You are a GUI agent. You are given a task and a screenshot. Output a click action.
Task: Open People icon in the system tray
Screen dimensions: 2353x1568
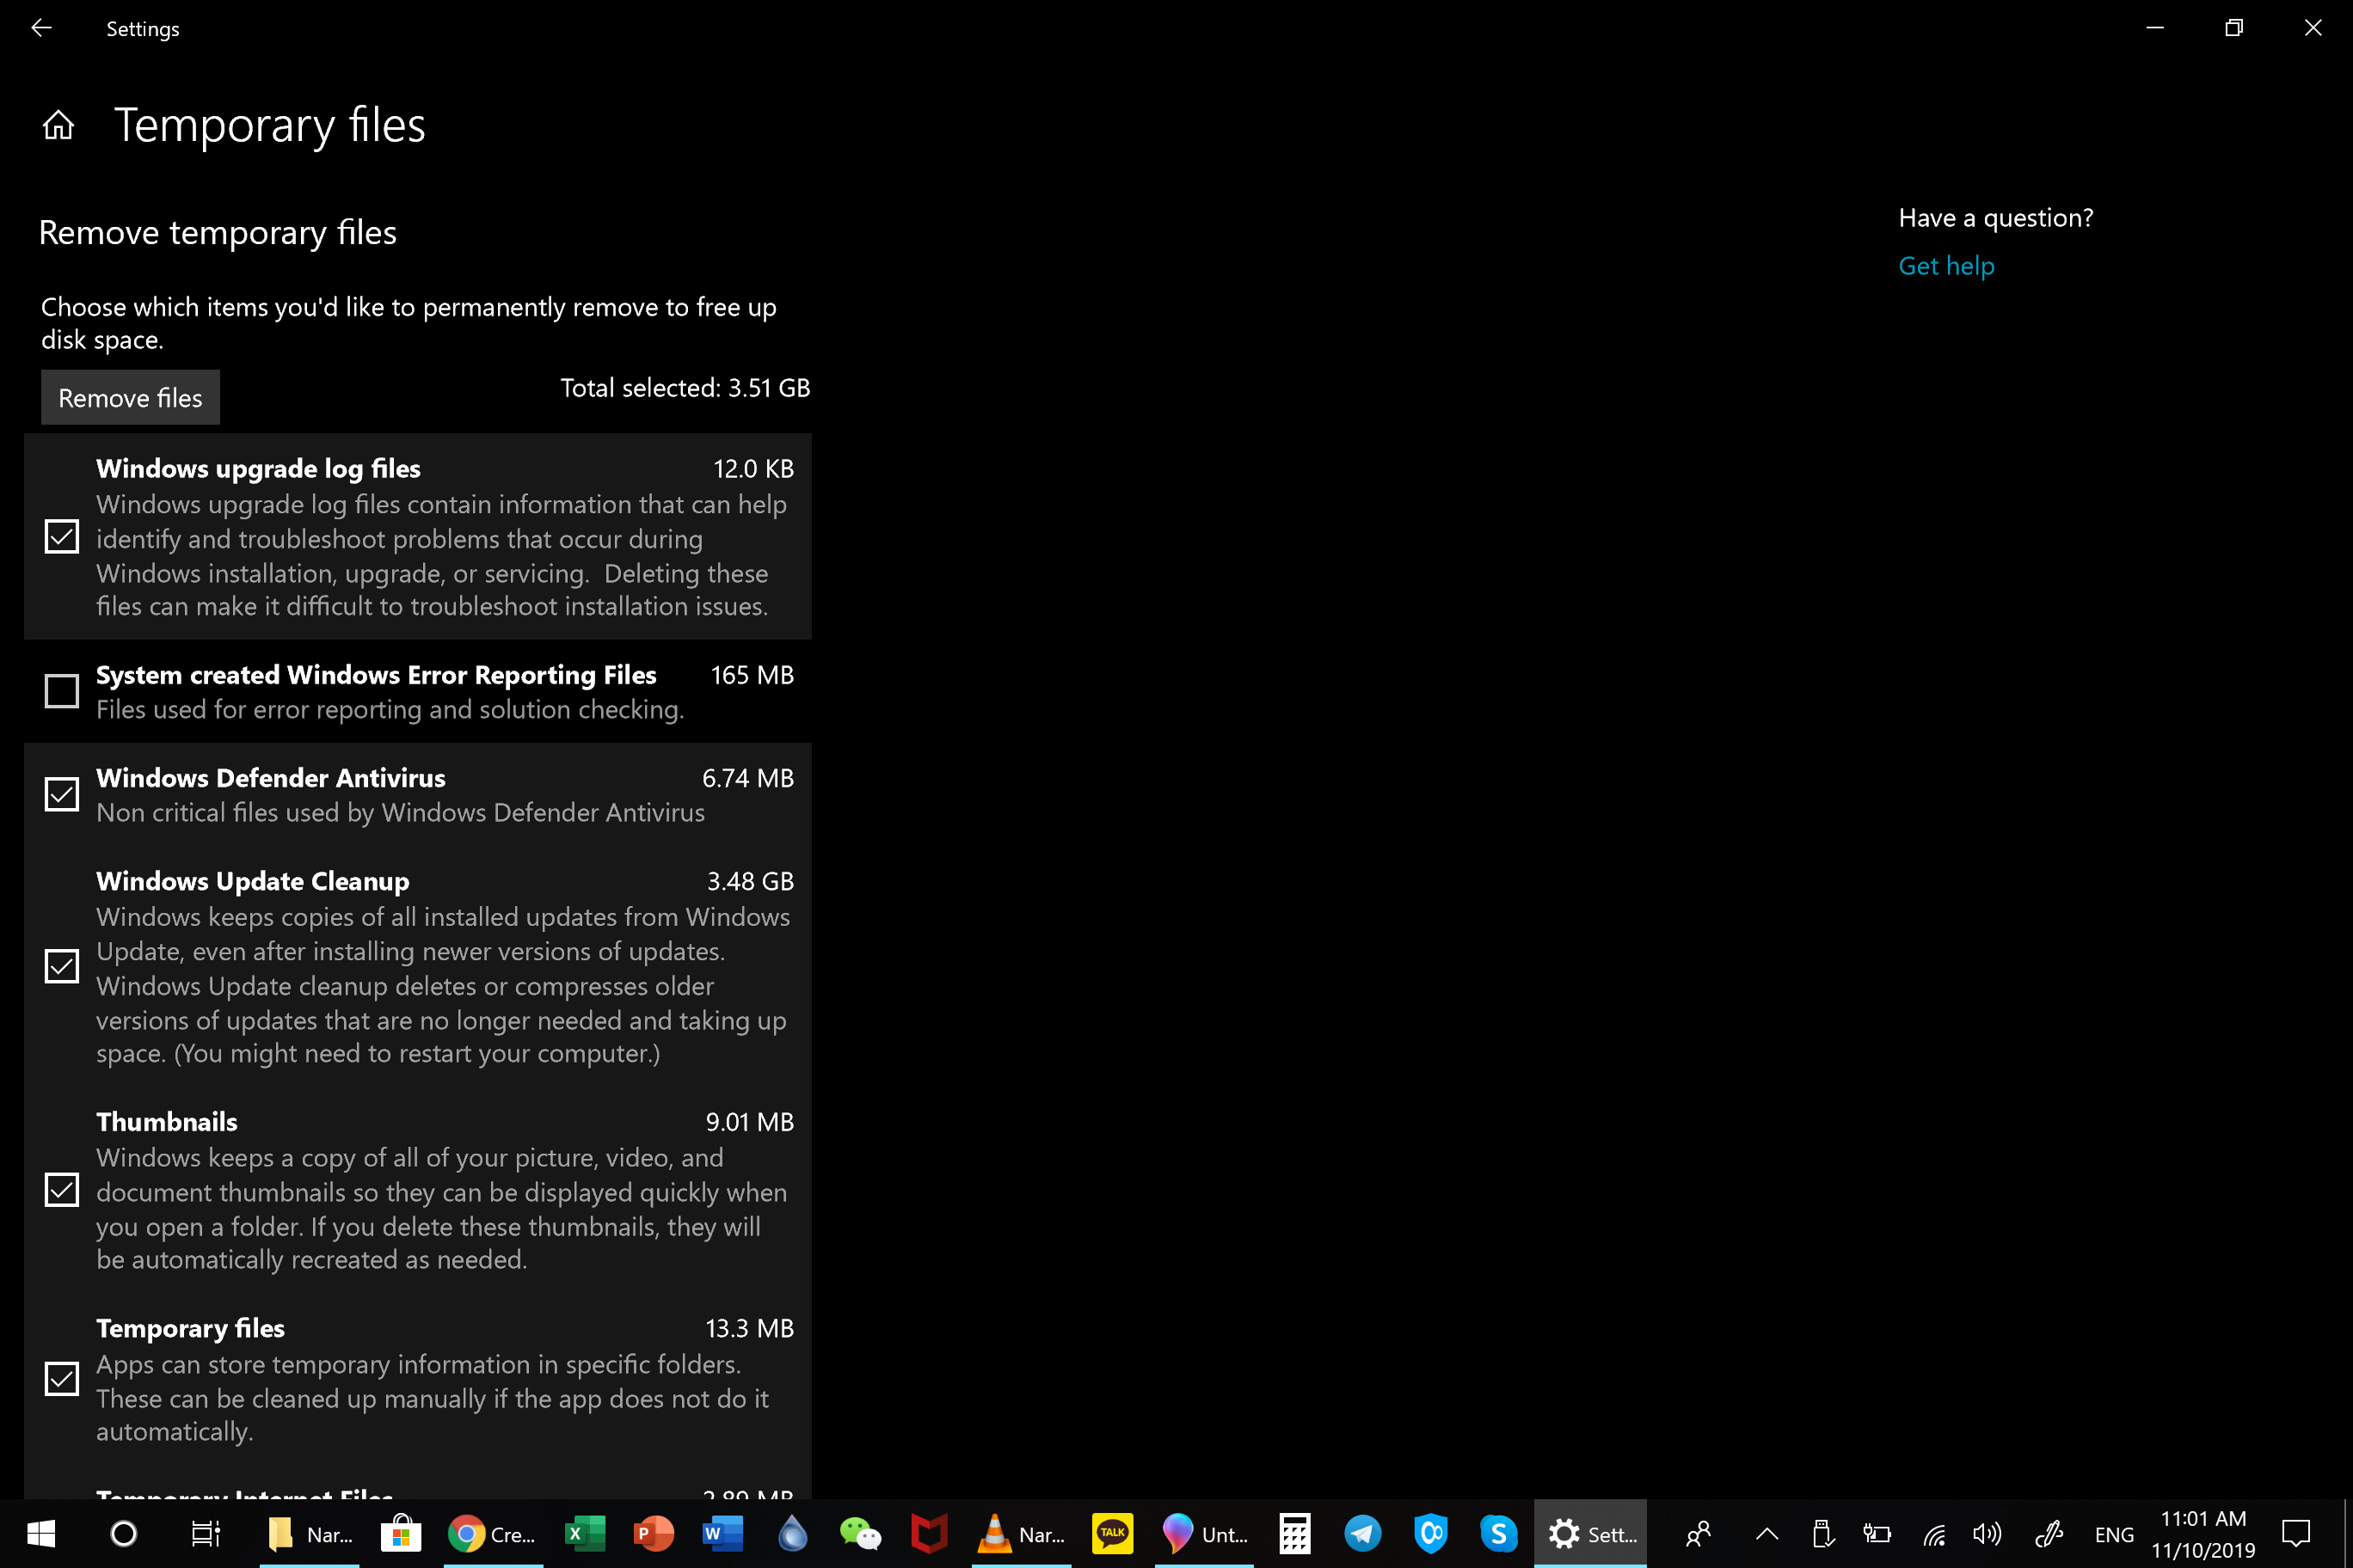point(1699,1534)
